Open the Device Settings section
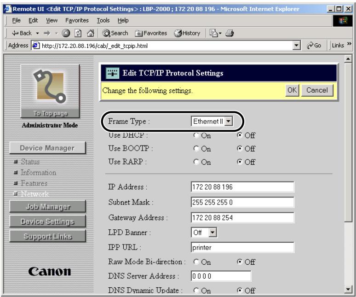Viewport: 356px width, 297px height. point(48,221)
